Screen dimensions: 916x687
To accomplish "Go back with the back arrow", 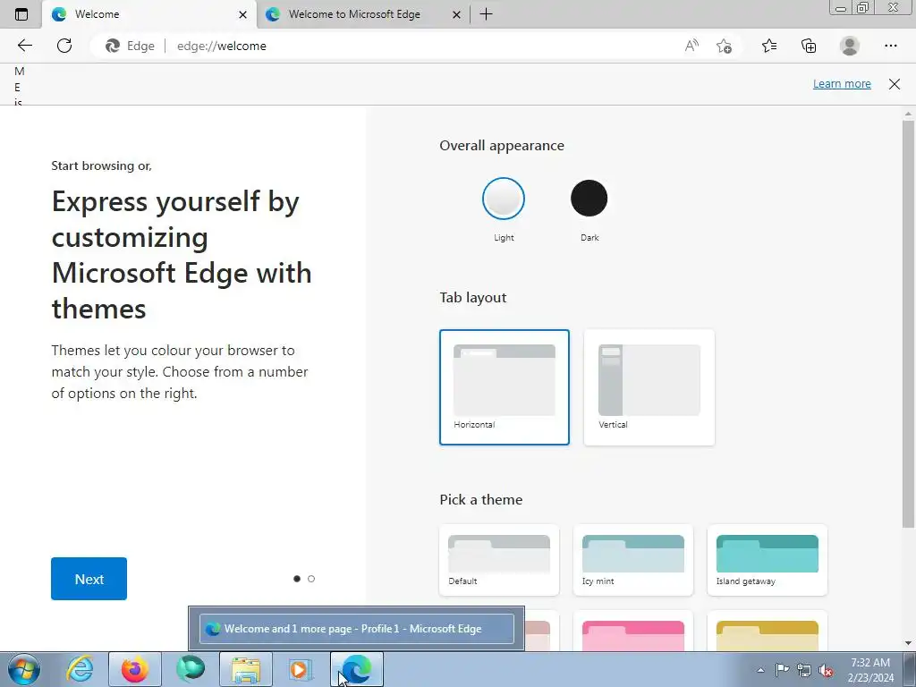I will point(24,46).
